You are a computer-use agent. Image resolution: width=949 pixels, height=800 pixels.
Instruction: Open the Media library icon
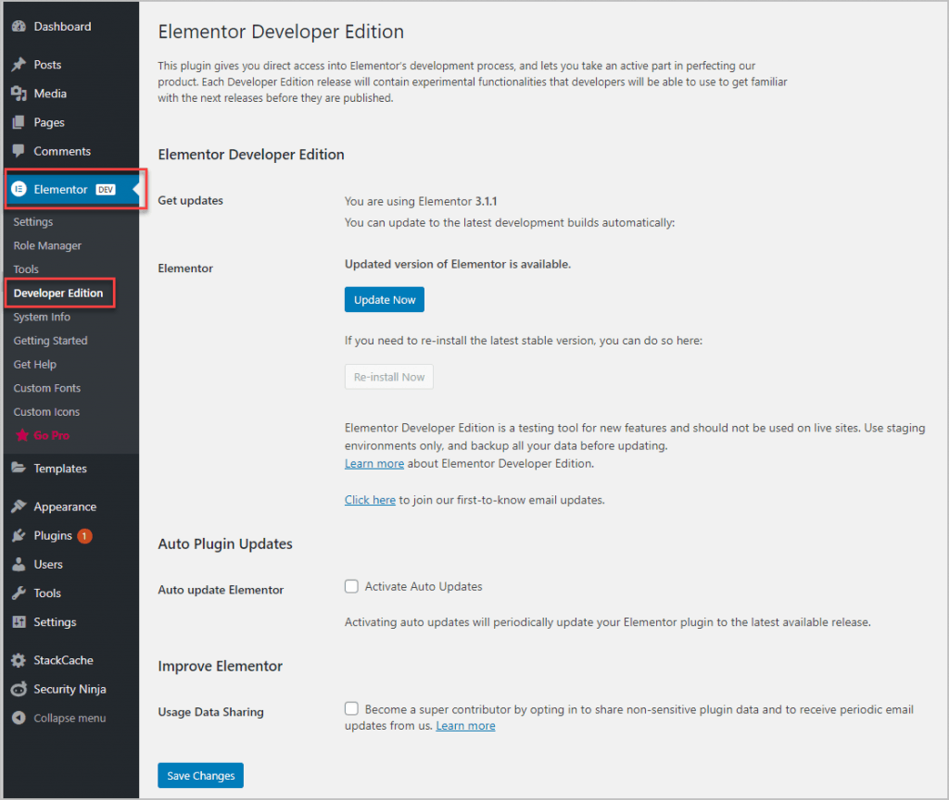(x=19, y=94)
